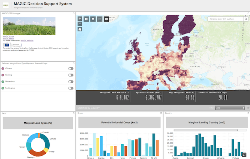The height and width of the screenshot is (159, 250).
Task: Open the country filter dropdown
Action: tap(230, 107)
